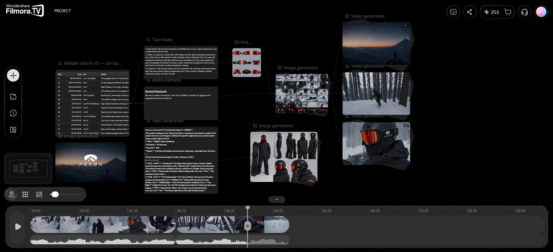
Task: Open the black snowboard outfit image node
Action: [x=284, y=157]
